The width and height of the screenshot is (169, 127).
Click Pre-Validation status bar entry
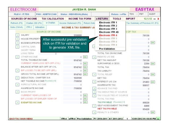click(84, 119)
